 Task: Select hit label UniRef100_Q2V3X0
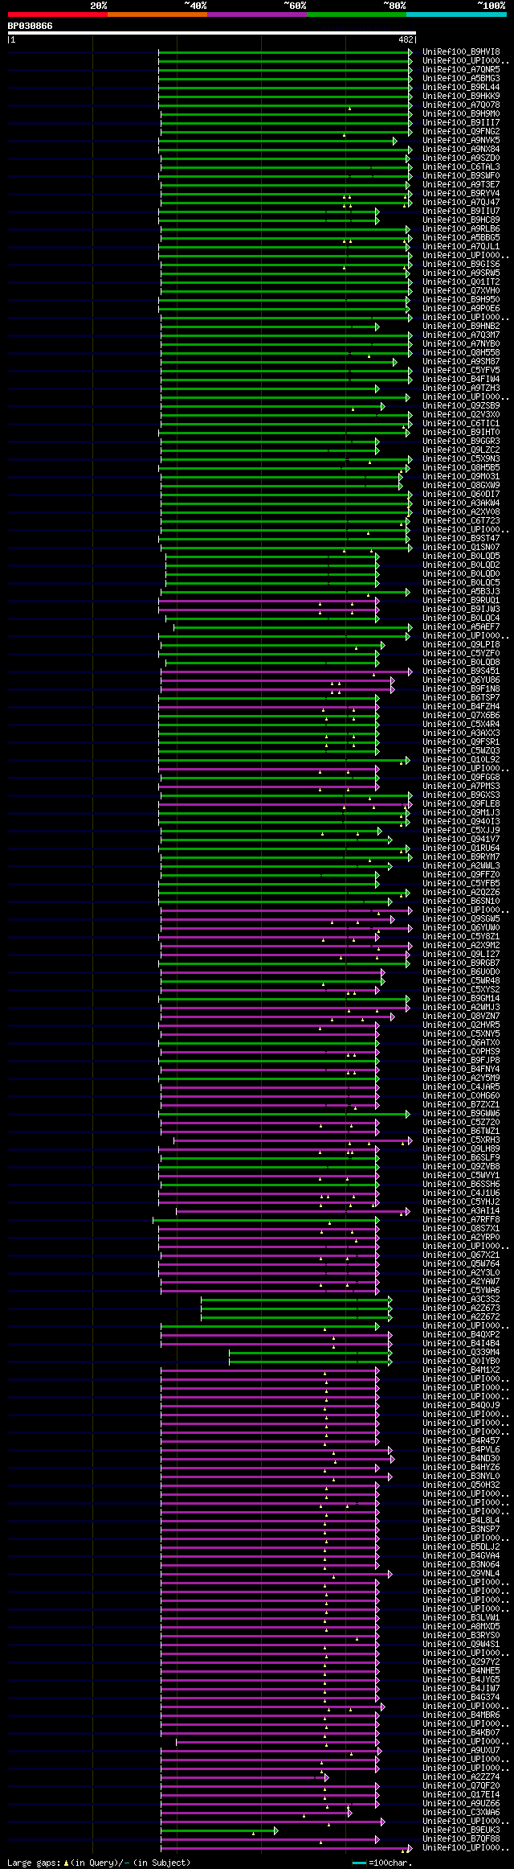(462, 414)
